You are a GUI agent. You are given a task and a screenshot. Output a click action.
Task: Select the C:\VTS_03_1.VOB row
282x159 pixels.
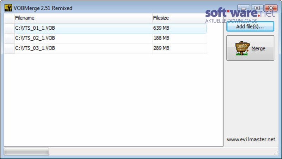pyautogui.click(x=111, y=48)
